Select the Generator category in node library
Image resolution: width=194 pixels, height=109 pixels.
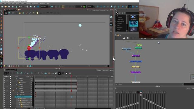point(119,28)
